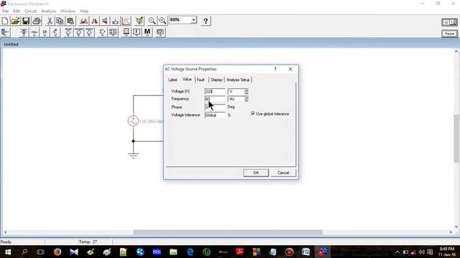Screen dimensions: 460x258
Task: Switch to the Label tab
Action: tap(172, 80)
